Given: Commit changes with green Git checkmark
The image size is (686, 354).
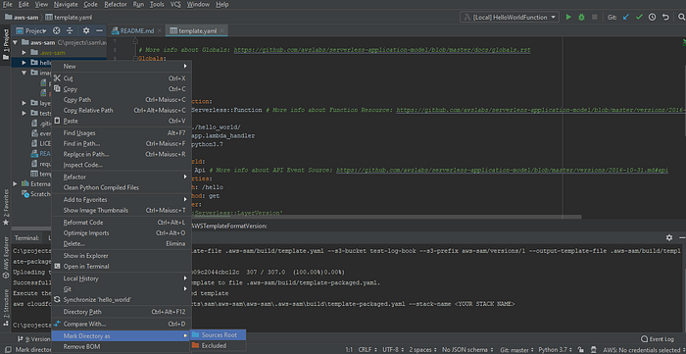Looking at the screenshot, I should [x=639, y=17].
